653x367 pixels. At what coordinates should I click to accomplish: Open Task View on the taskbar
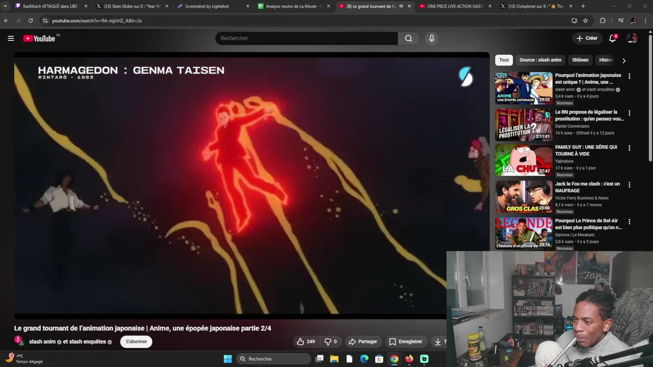[x=319, y=359]
